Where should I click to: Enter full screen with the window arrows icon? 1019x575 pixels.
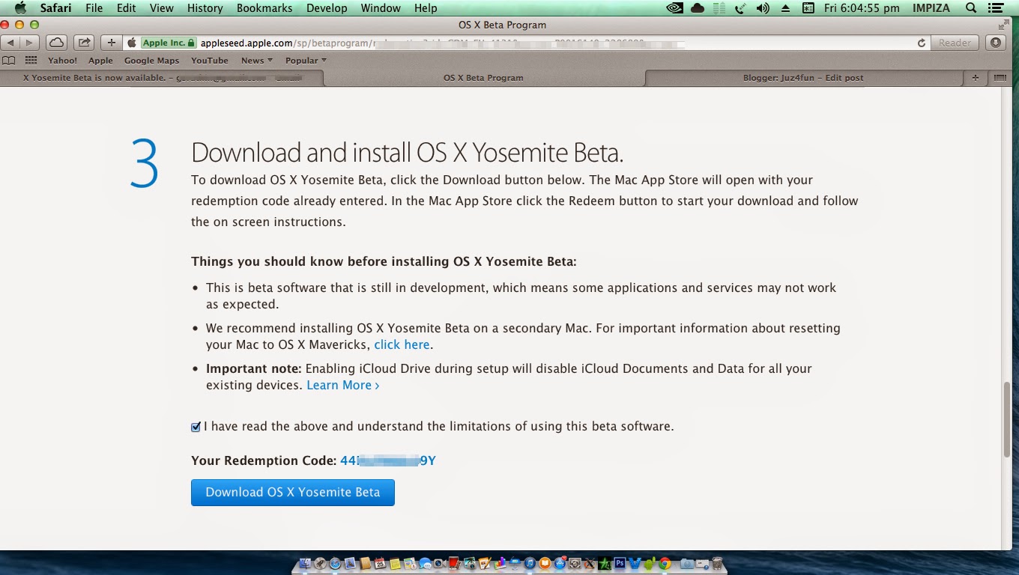(x=1004, y=25)
